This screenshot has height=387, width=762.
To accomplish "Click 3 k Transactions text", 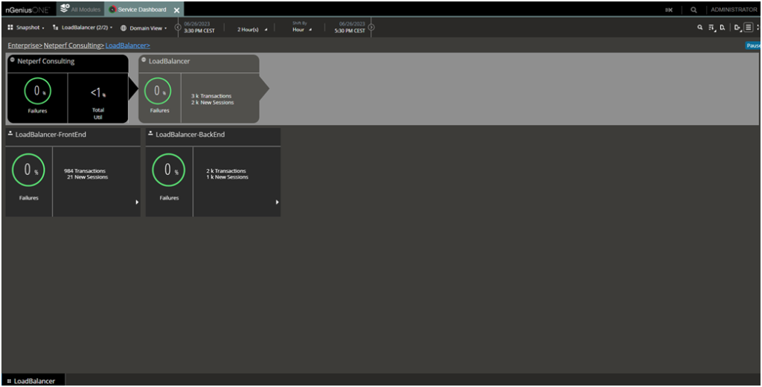I will point(211,96).
